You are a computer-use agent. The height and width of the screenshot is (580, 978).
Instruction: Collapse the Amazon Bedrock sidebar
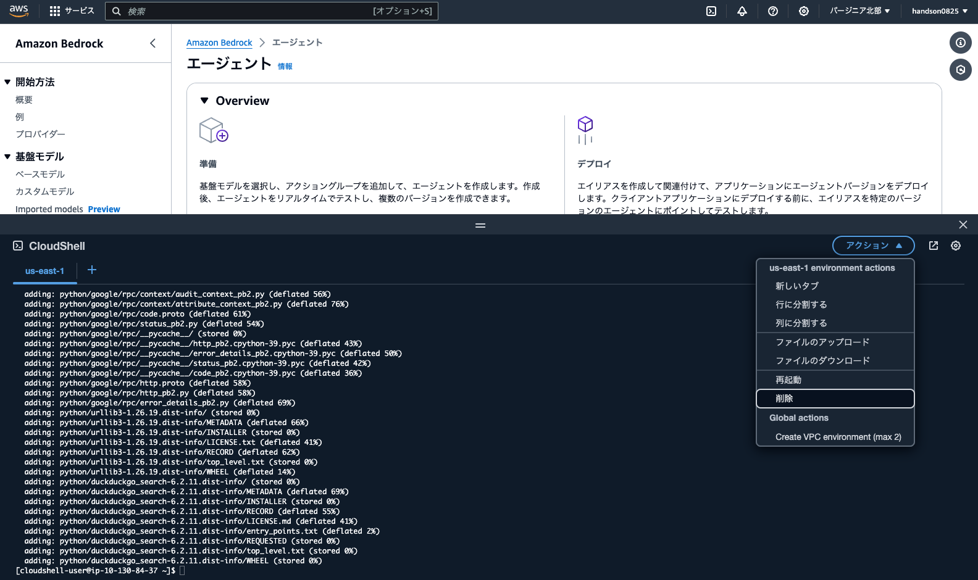pos(153,43)
